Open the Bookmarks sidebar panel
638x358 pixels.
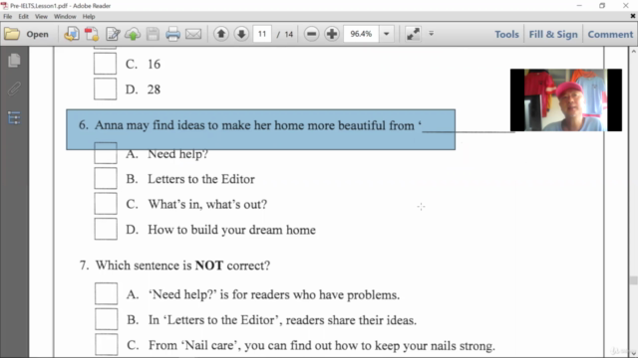point(14,117)
